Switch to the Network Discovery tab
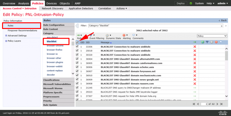The height and width of the screenshot is (116, 231). tap(53, 8)
